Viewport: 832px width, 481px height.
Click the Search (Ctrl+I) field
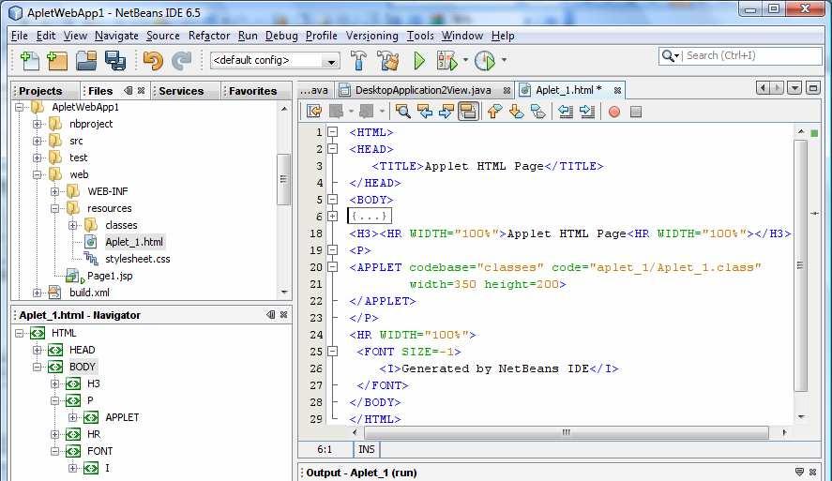pyautogui.click(x=752, y=55)
